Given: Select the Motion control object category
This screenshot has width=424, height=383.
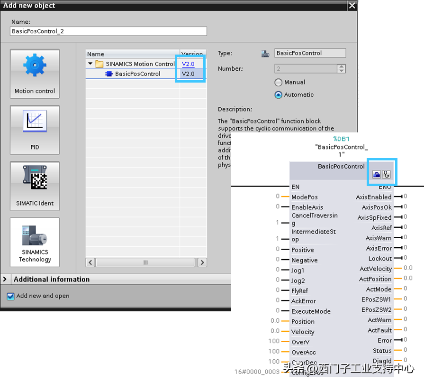Looking at the screenshot, I should tap(35, 74).
